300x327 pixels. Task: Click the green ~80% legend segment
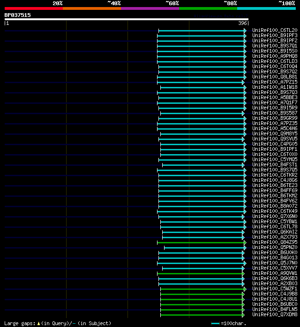208,8
